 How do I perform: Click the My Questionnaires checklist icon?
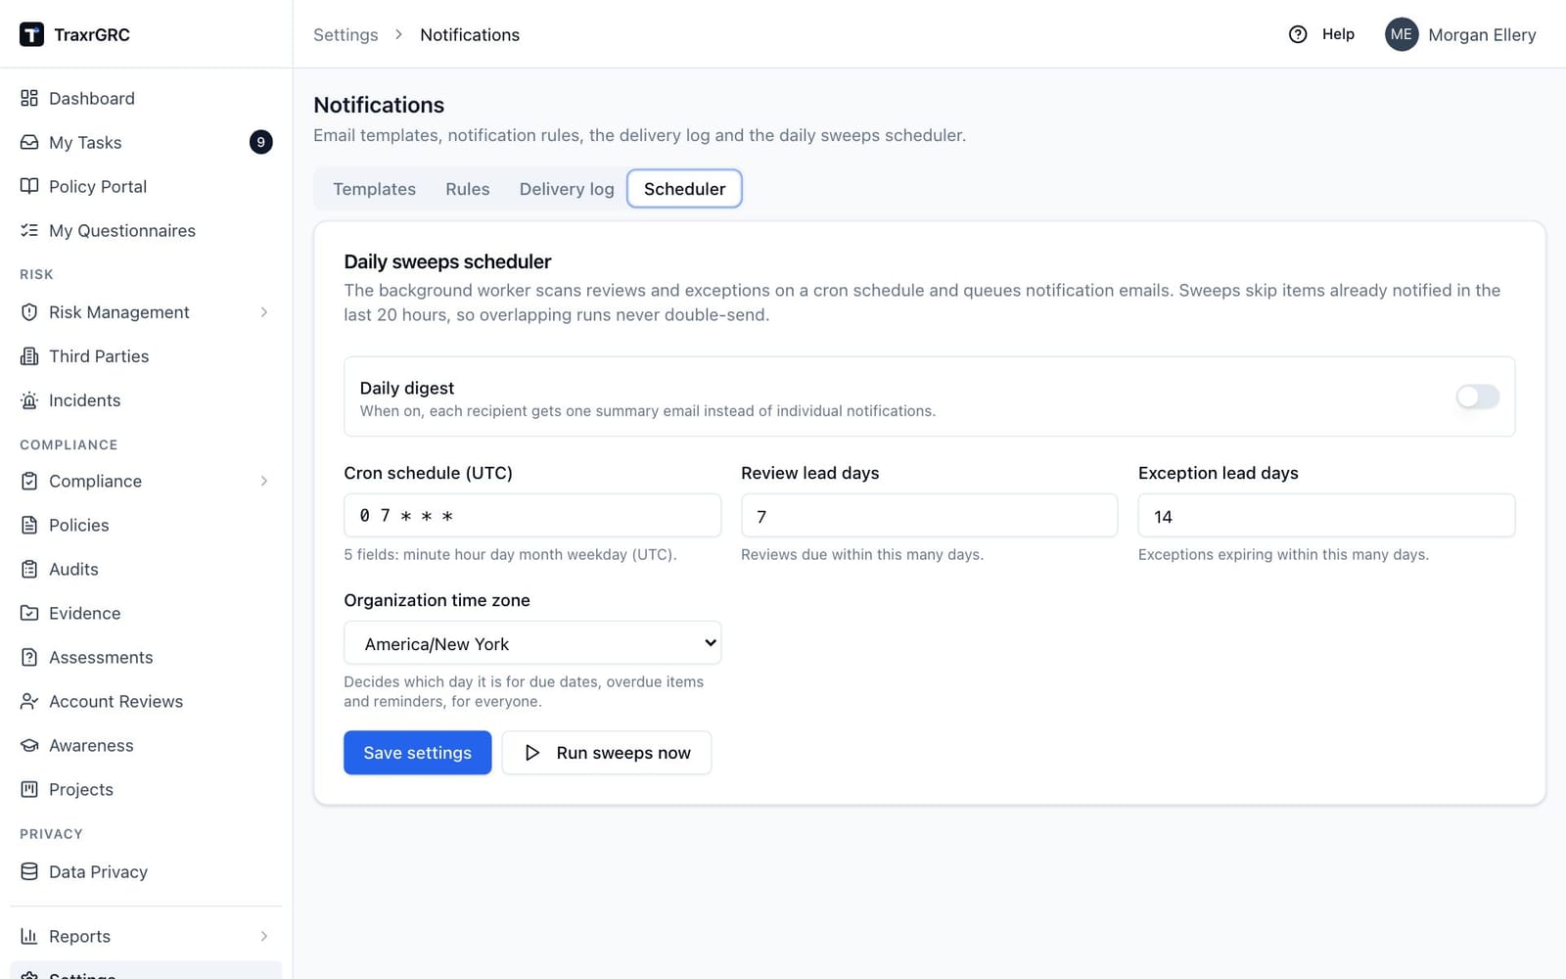(x=29, y=230)
